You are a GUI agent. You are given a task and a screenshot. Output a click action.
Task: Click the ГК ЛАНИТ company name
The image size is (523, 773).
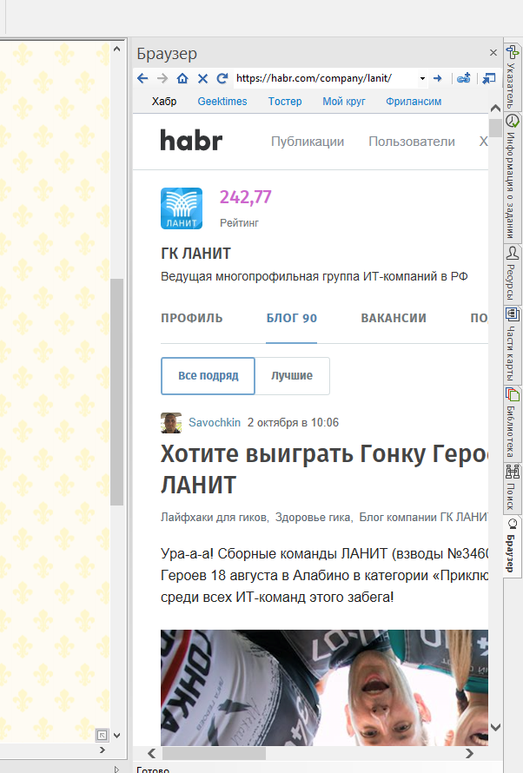pos(195,254)
